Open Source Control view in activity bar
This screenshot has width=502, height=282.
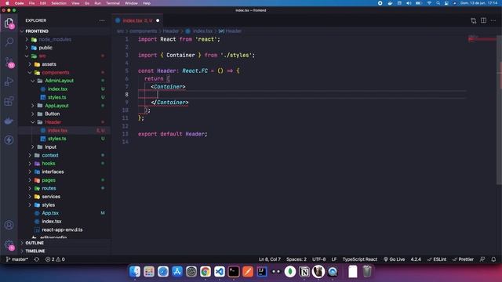[x=9, y=63]
